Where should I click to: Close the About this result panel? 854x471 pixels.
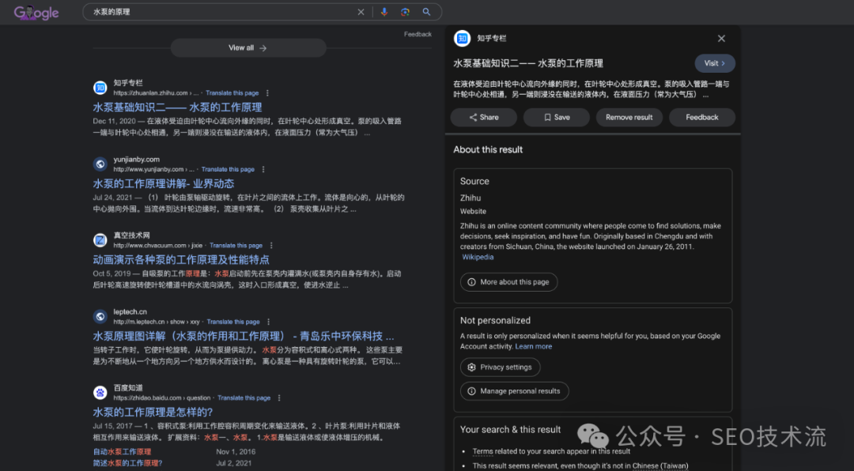721,38
